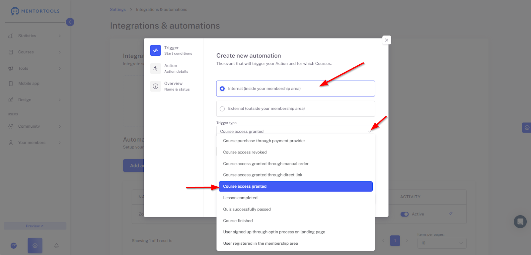Viewport: 531px width, 255px height.
Task: Select the Internal membership area radio
Action: pos(222,89)
